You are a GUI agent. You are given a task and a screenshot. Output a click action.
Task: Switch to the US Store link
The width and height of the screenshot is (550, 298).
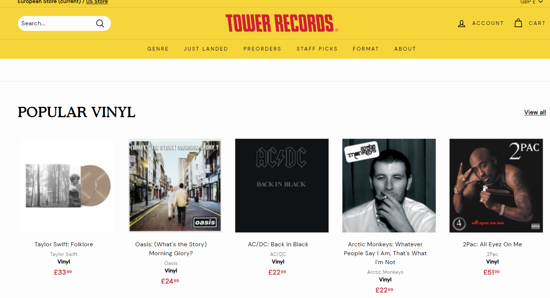click(97, 2)
